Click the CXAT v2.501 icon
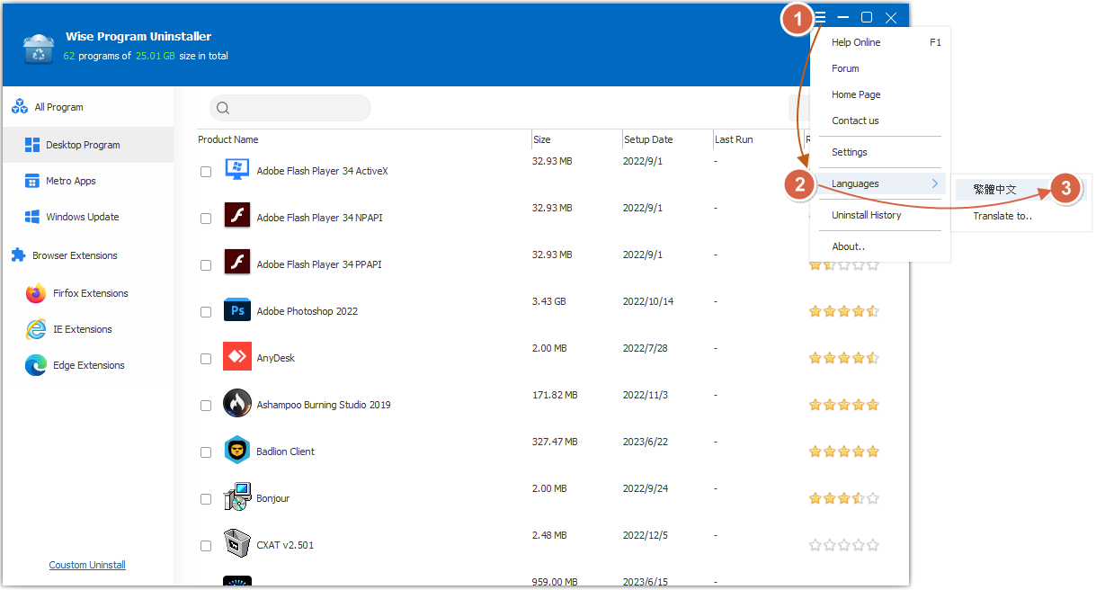This screenshot has width=1096, height=590. click(x=236, y=544)
